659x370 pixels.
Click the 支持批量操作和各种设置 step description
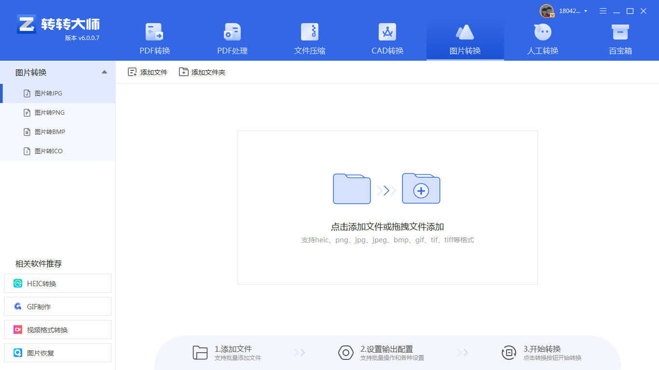pos(392,358)
